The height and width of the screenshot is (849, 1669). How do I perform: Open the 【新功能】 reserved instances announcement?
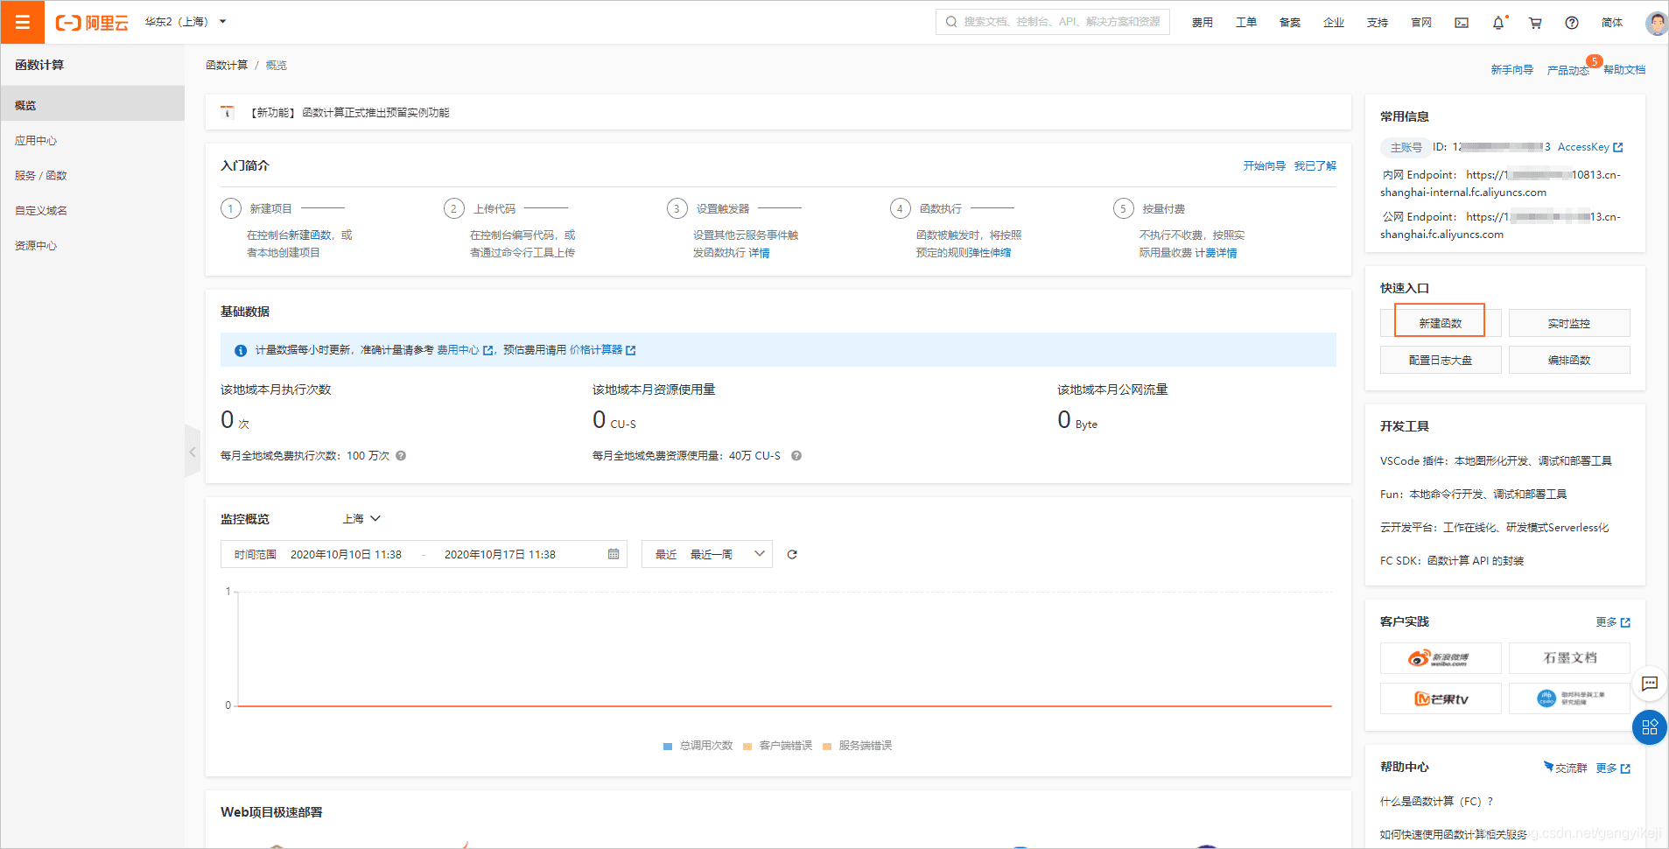click(x=350, y=112)
